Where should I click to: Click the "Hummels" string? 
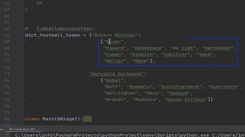139,87
